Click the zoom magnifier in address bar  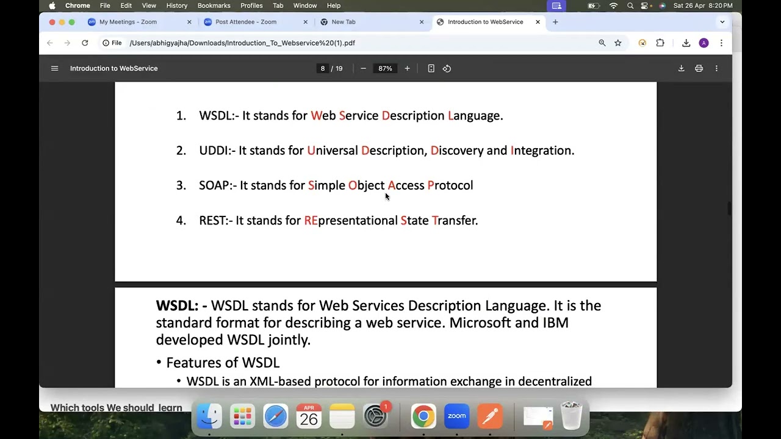pyautogui.click(x=602, y=43)
